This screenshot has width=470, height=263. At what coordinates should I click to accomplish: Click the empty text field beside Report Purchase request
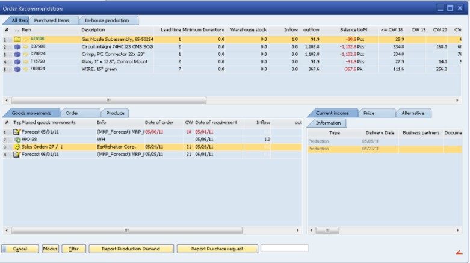pyautogui.click(x=284, y=248)
